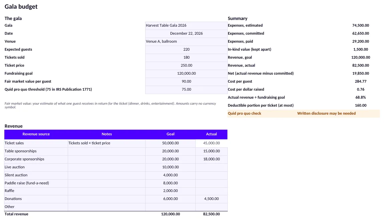Image resolution: width=384 pixels, height=222 pixels.
Task: Click the 'Ticket sales' row label
Action: tap(14, 143)
